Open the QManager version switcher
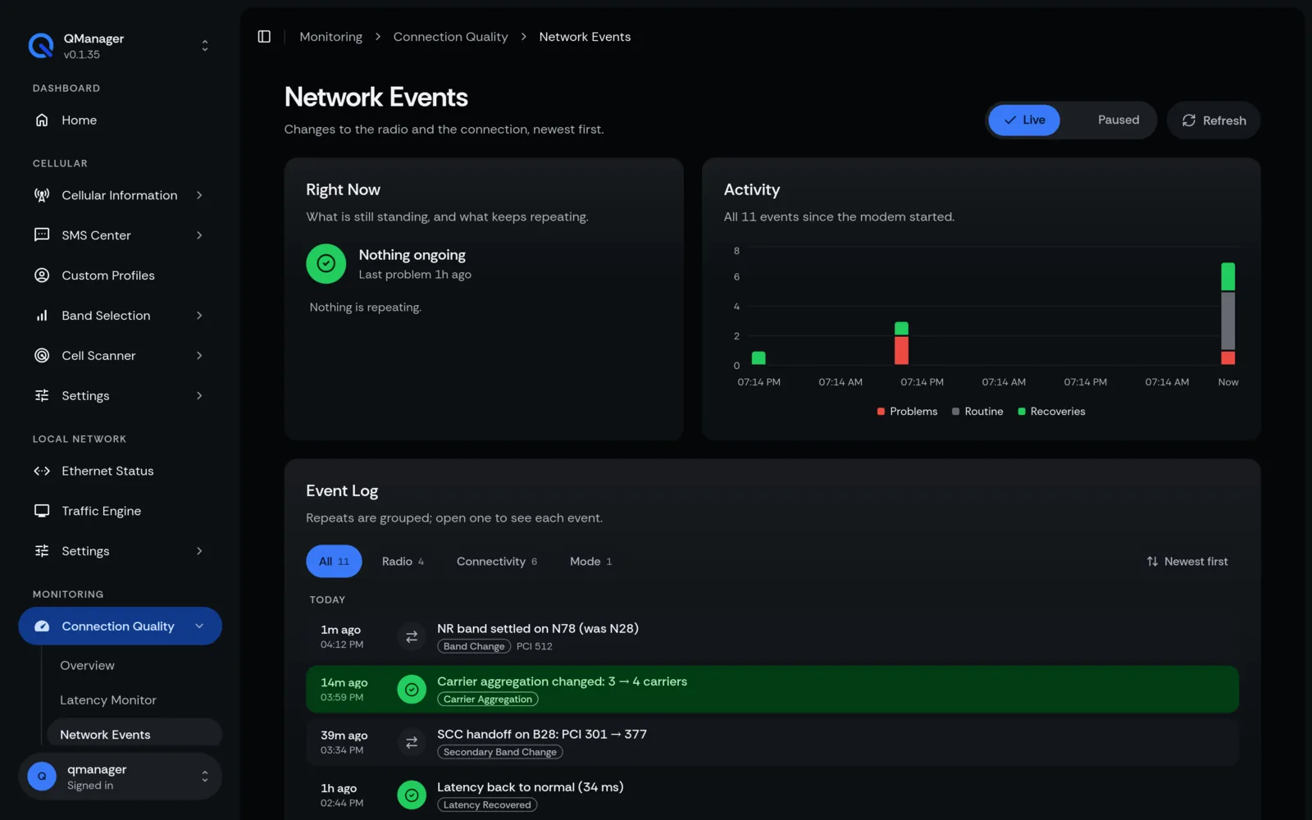Viewport: 1312px width, 820px height. coord(205,46)
